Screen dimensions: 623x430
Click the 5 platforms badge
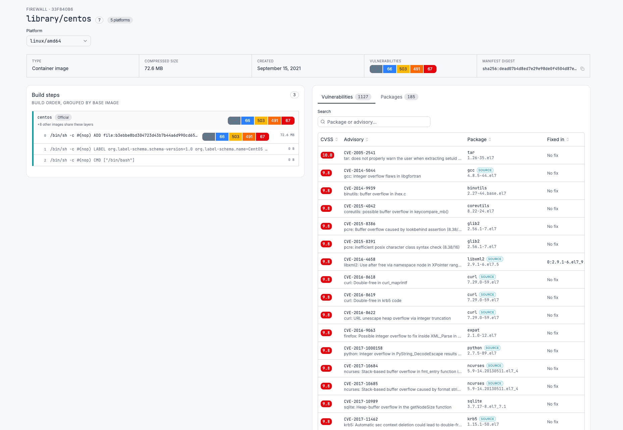point(120,20)
